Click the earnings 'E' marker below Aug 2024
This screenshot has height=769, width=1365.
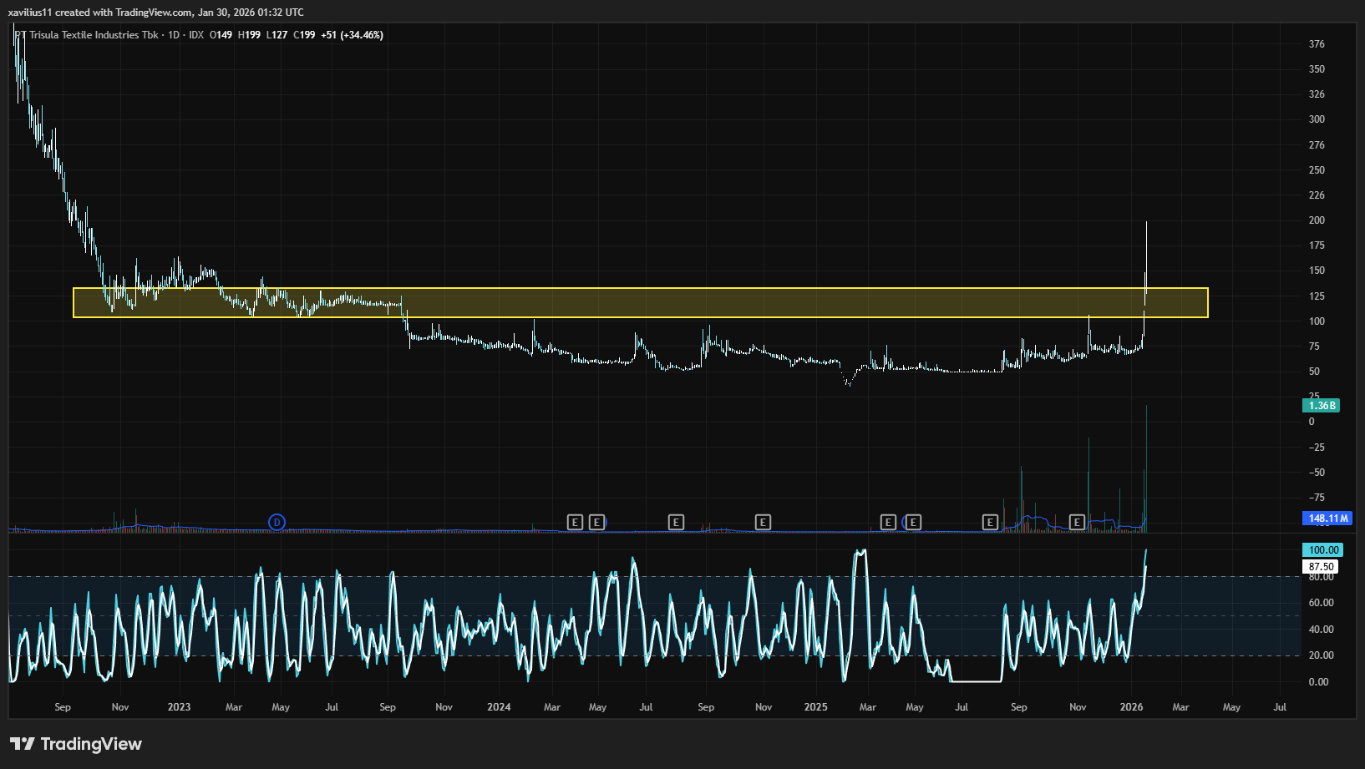pos(676,523)
